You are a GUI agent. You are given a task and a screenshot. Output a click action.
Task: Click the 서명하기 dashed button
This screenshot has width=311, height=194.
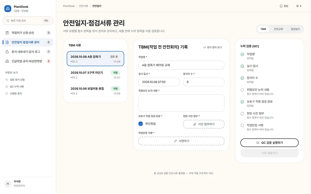click(x=181, y=141)
